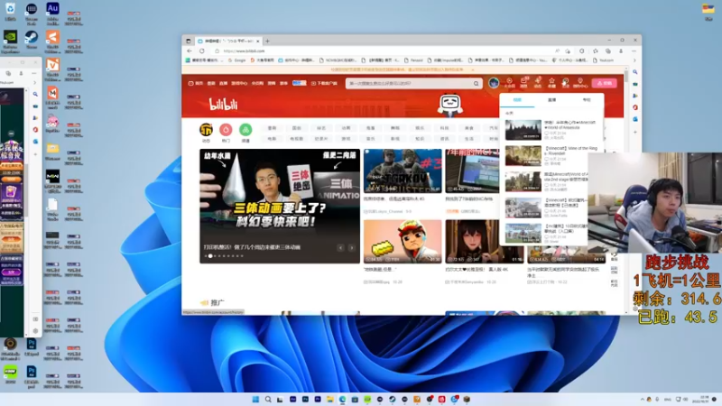Viewport: 722px width, 406px height.
Task: Open the red hot/popular circle icon
Action: pyautogui.click(x=226, y=130)
